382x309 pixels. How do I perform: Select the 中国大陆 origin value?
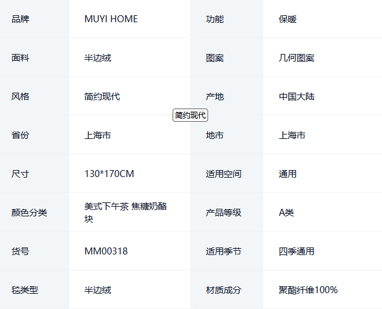[296, 96]
